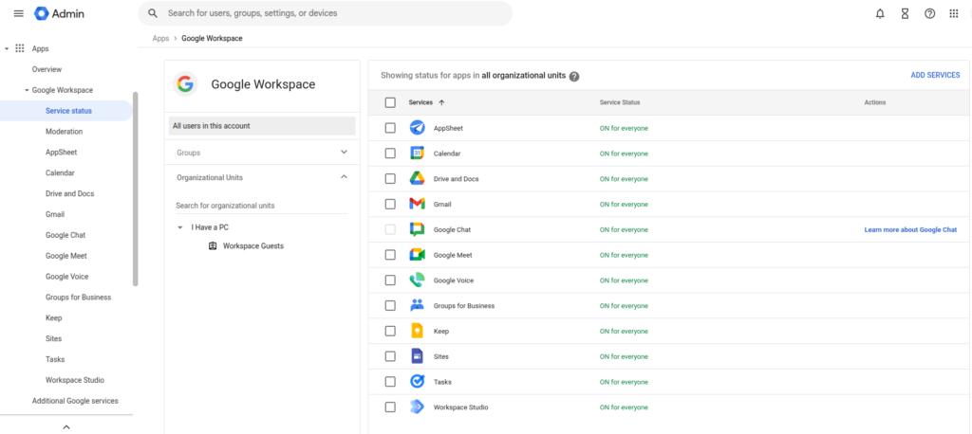Viewport: 972px width, 434px height.
Task: Open the Gmail service name link
Action: pos(442,205)
